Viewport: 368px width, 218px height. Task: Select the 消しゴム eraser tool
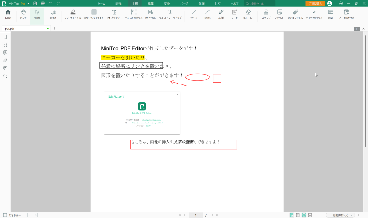point(248,14)
